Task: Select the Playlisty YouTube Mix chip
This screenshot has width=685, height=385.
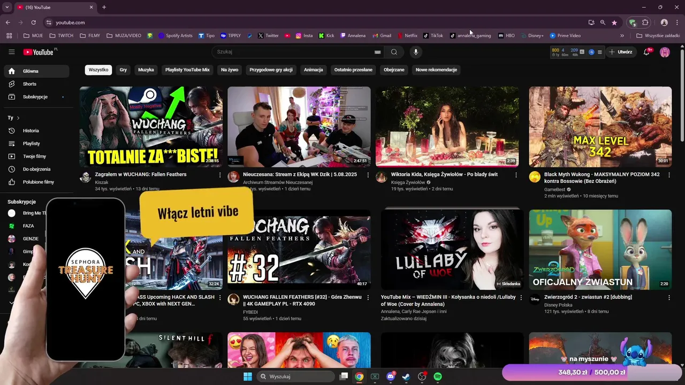Action: 187,70
